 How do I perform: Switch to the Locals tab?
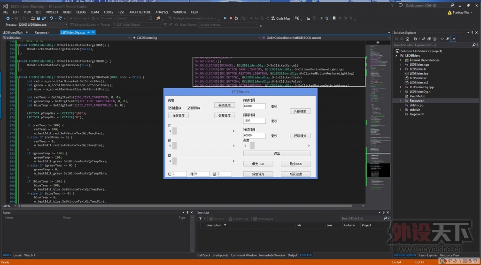tap(17, 255)
